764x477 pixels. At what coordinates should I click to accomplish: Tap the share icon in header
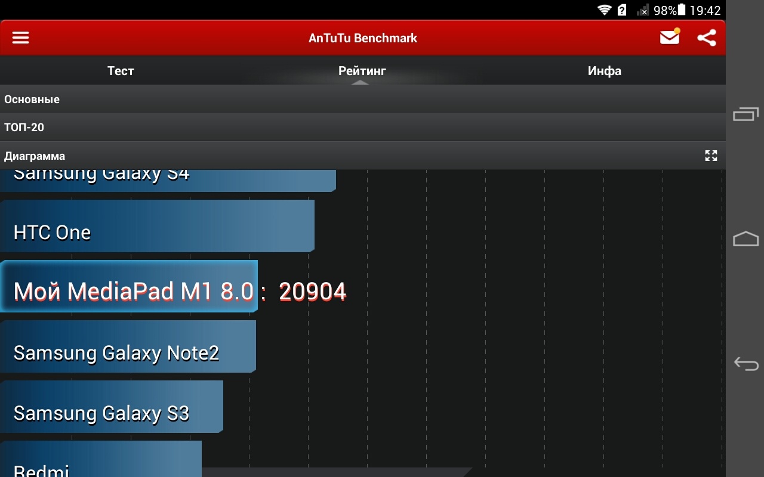[x=707, y=38]
